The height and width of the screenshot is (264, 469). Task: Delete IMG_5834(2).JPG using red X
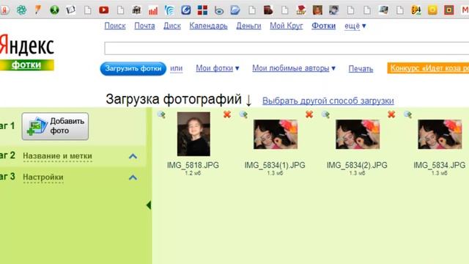(391, 114)
